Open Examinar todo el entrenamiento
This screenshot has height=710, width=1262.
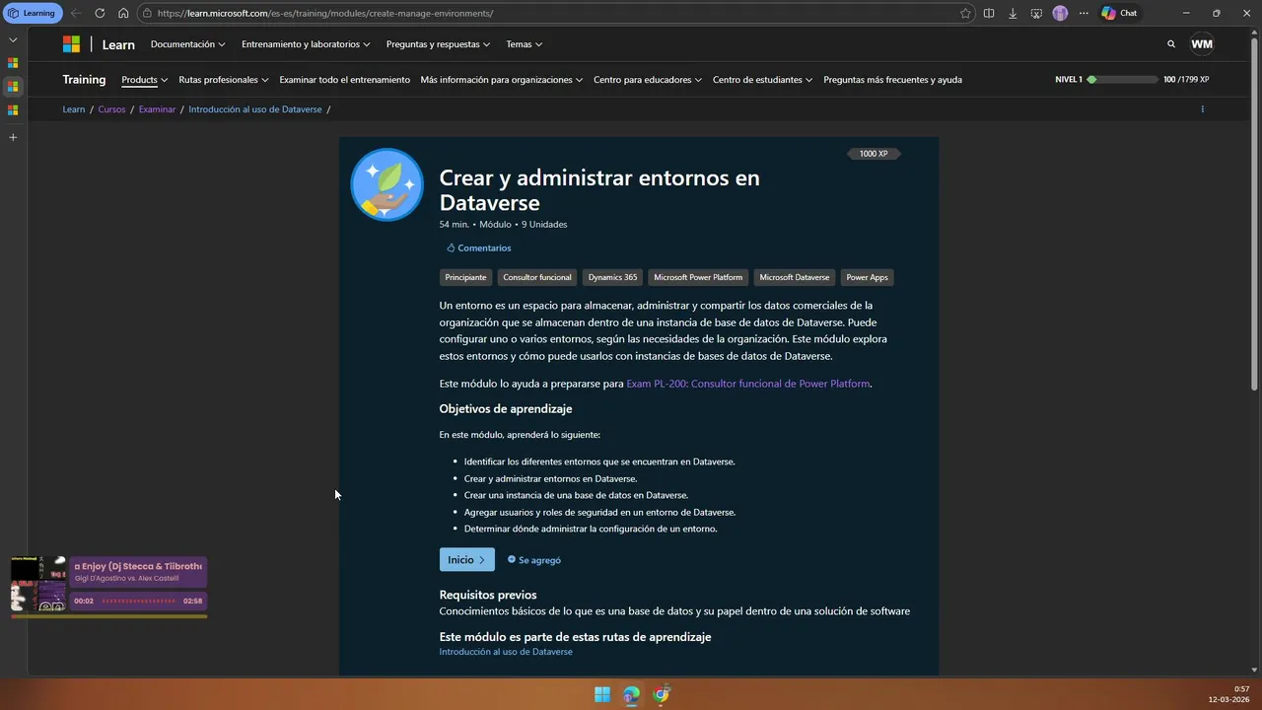pos(344,80)
